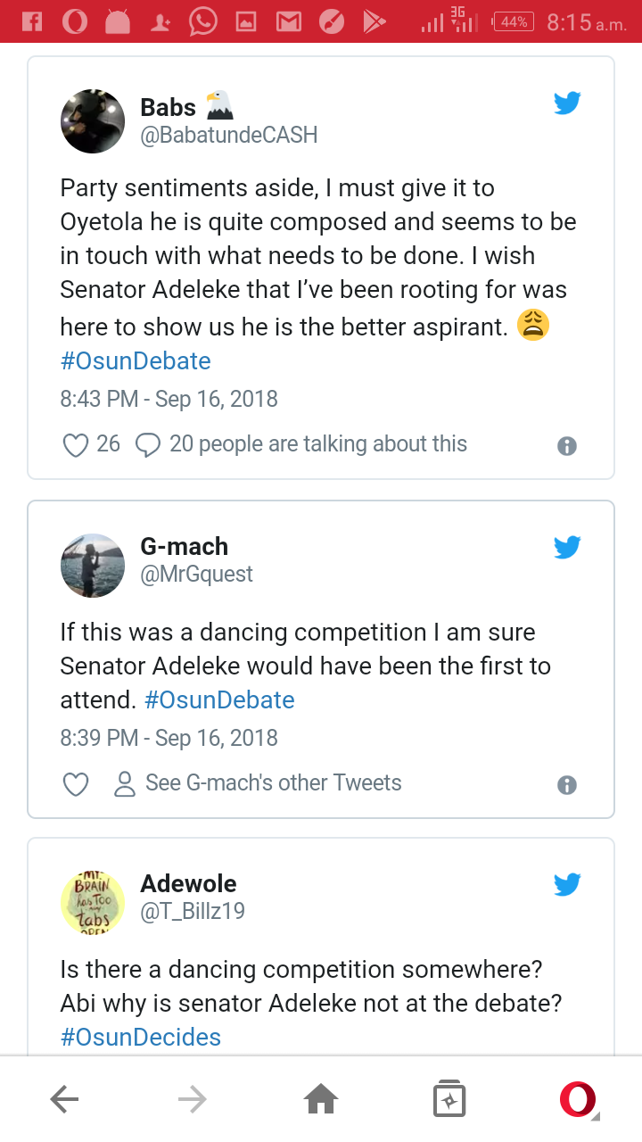Click the info icon on Babs' tweet
The width and height of the screenshot is (642, 1142).
point(566,446)
